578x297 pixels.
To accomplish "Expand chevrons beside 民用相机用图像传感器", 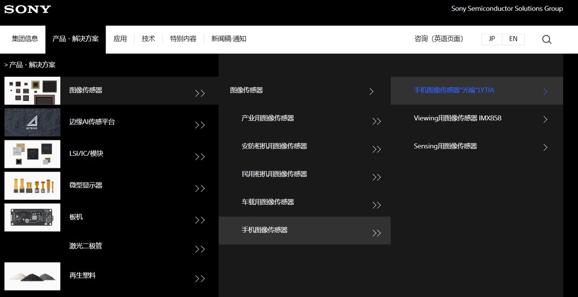I will coord(377,177).
